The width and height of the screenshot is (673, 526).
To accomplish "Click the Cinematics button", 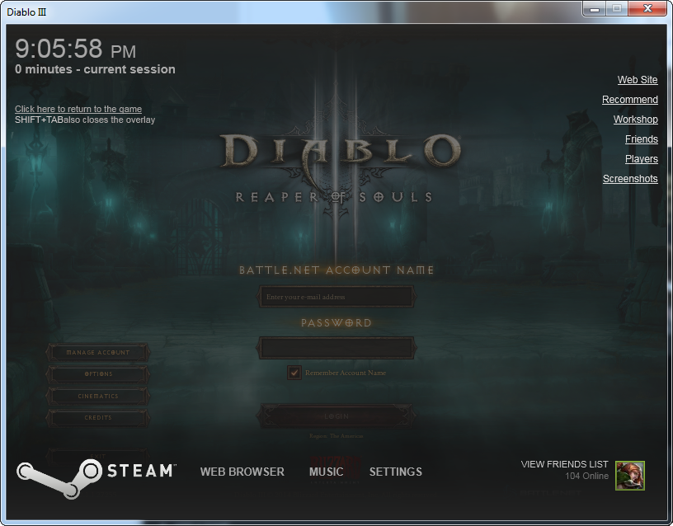I will point(98,396).
